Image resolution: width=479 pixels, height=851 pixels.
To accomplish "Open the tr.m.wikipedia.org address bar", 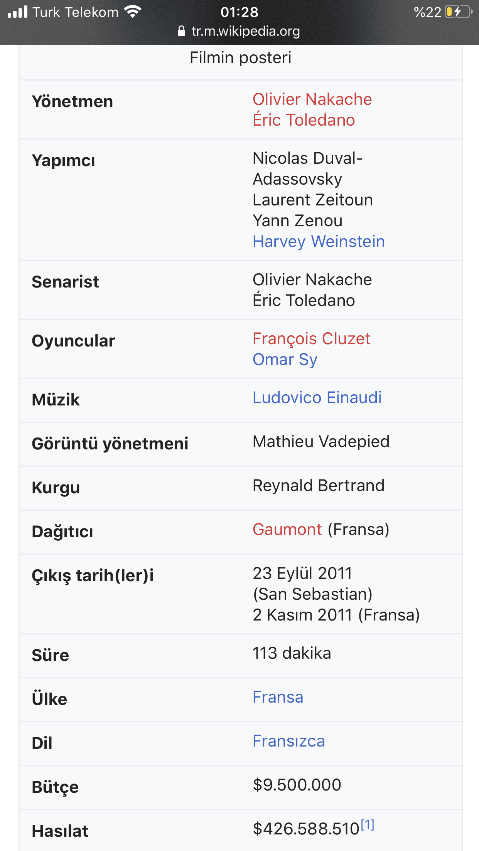I will pyautogui.click(x=239, y=31).
